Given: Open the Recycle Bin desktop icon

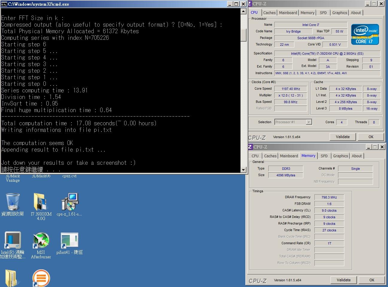Looking at the screenshot, I should click(13, 204).
